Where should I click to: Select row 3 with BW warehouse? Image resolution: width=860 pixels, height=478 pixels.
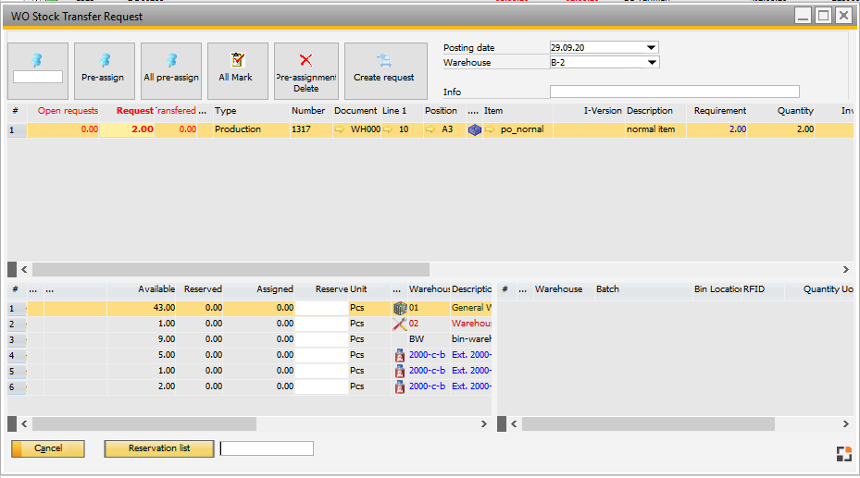(13, 339)
